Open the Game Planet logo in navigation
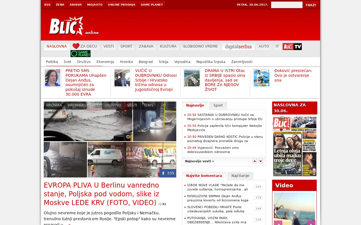Screen dimensions: 361x225 tap(80, 53)
